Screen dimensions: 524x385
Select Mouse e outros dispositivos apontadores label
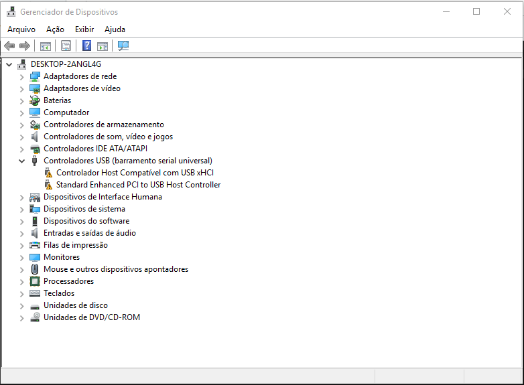[x=116, y=269]
